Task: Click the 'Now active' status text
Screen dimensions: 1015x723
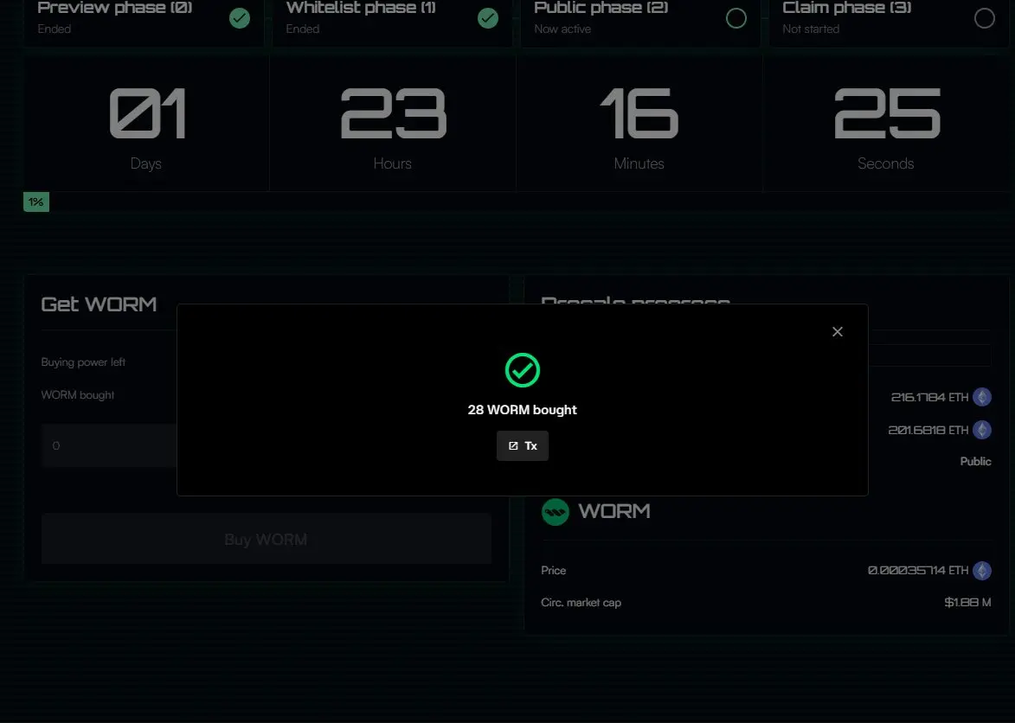Action: click(x=562, y=29)
